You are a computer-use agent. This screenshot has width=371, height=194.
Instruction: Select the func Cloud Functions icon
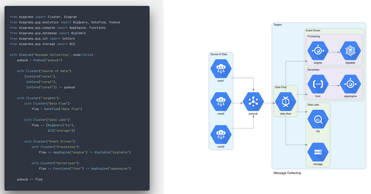coord(318,84)
